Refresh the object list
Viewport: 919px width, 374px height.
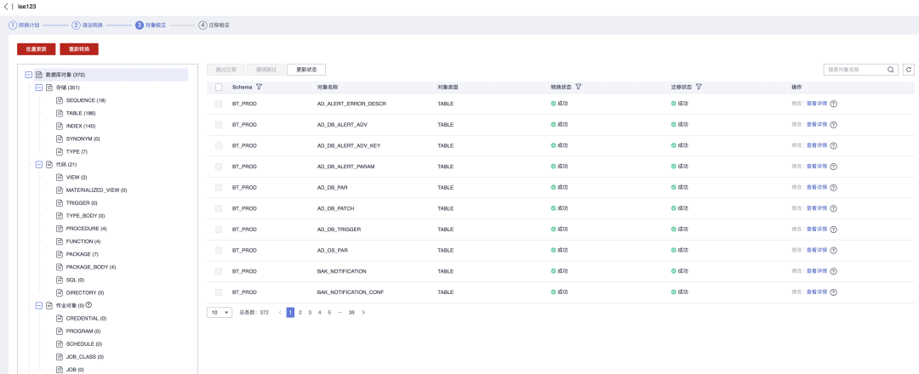909,70
